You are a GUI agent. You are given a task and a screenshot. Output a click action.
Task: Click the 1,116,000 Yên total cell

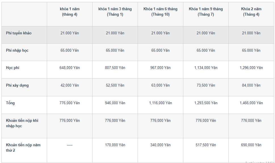click(x=160, y=103)
